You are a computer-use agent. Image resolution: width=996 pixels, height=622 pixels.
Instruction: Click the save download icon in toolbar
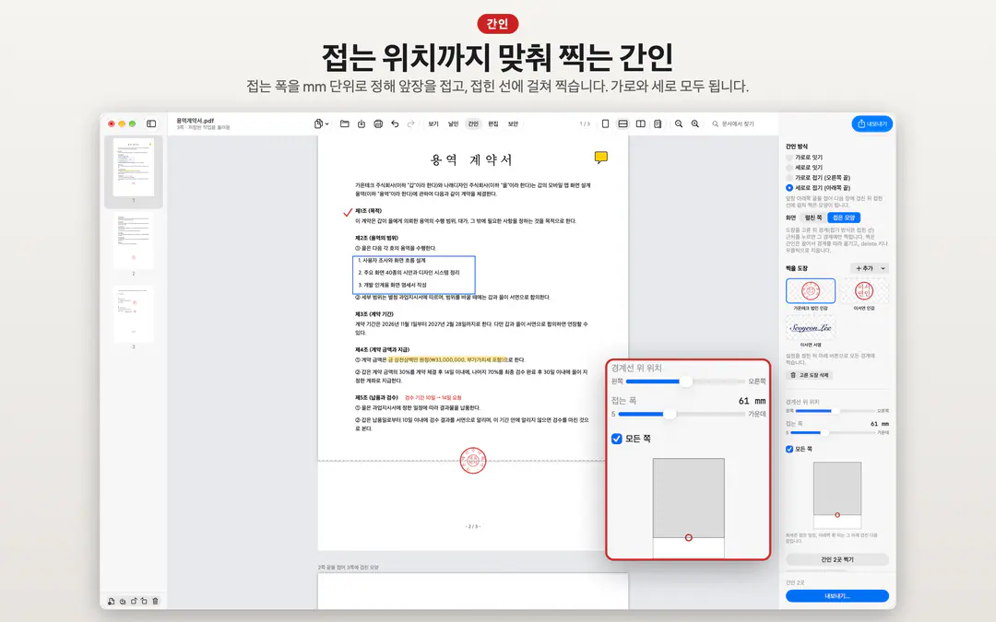click(x=362, y=123)
